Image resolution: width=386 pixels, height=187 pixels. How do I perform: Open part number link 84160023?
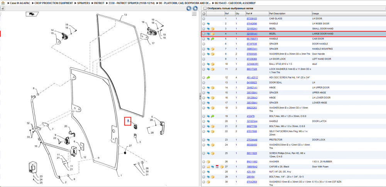(x=252, y=83)
